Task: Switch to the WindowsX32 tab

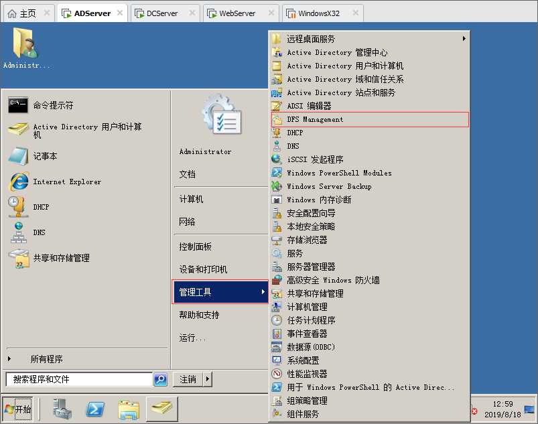Action: pyautogui.click(x=322, y=13)
